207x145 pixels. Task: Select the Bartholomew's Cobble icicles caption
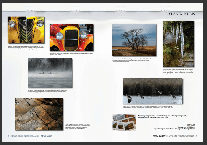tap(177, 72)
